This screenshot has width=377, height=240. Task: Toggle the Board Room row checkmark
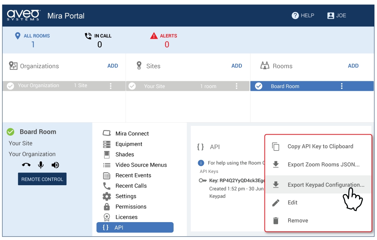click(x=258, y=86)
